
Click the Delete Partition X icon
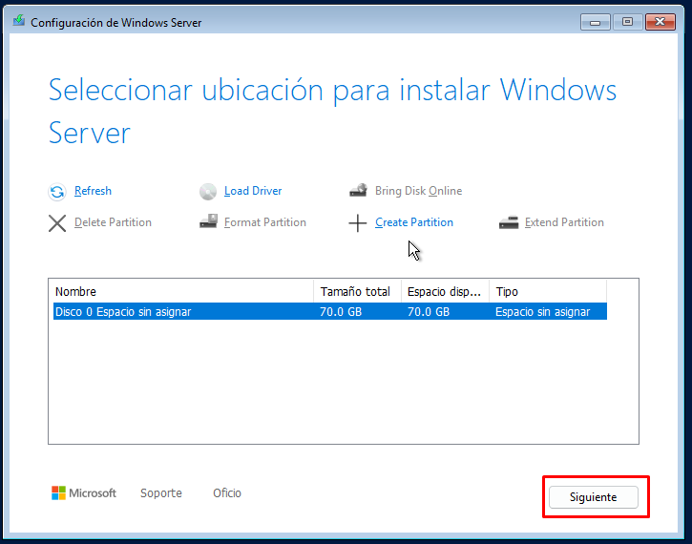click(x=57, y=222)
